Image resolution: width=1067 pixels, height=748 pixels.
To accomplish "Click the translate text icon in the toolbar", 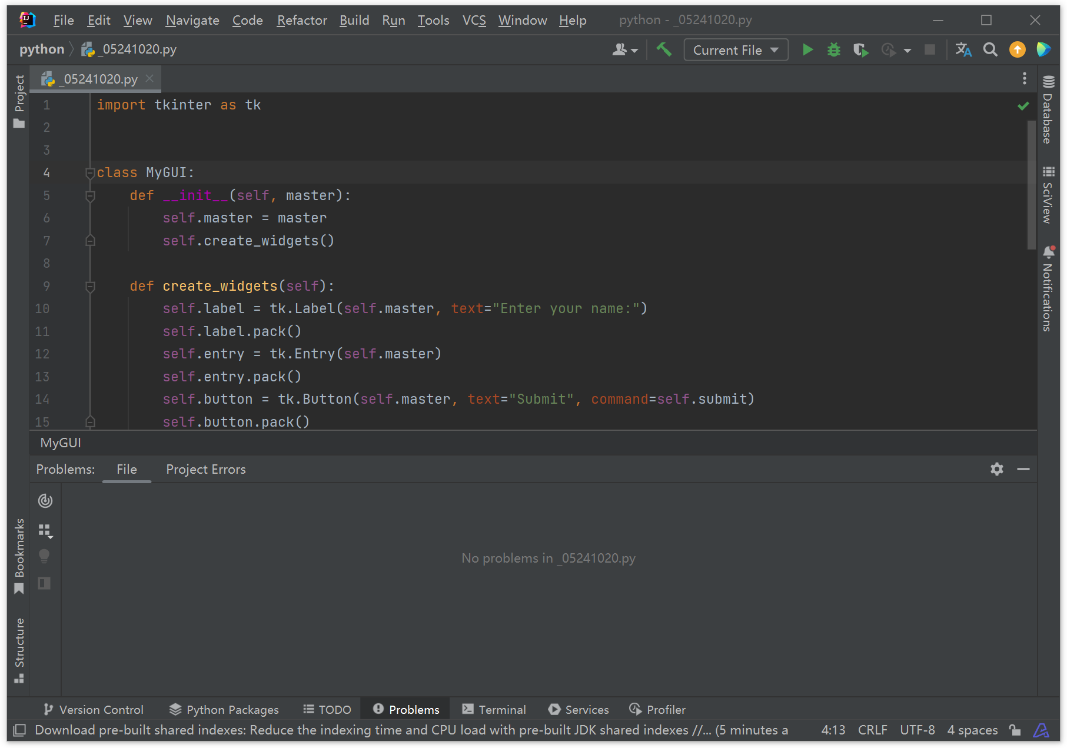I will (963, 49).
